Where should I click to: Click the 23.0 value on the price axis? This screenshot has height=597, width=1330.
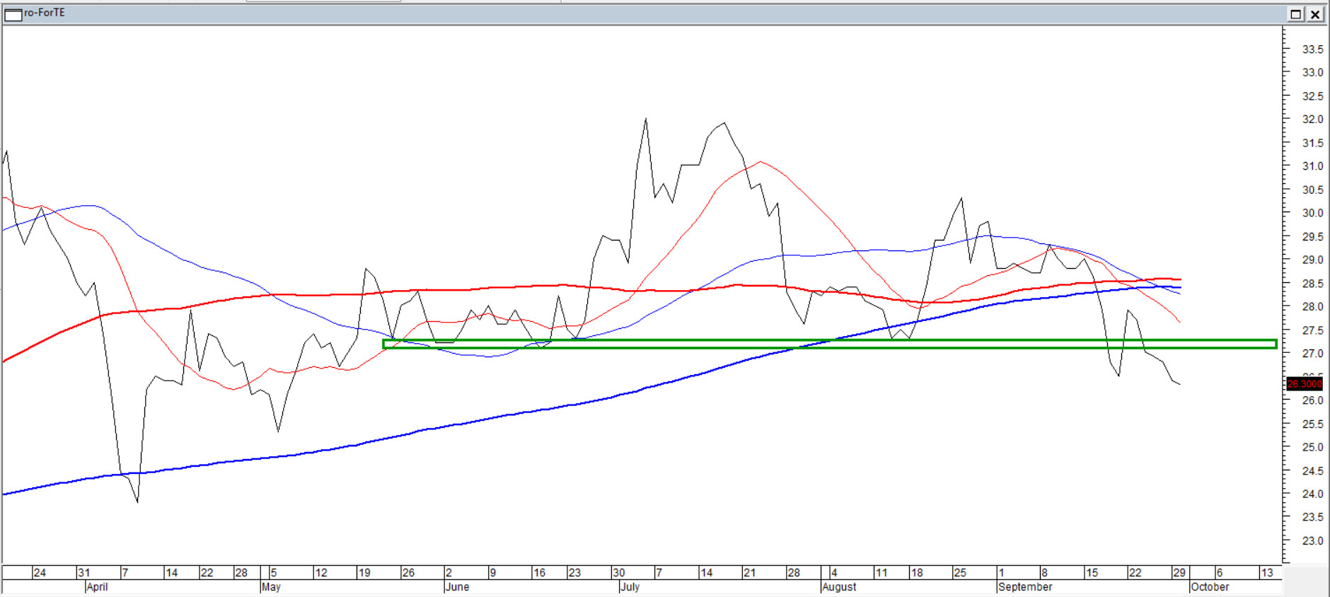1312,541
